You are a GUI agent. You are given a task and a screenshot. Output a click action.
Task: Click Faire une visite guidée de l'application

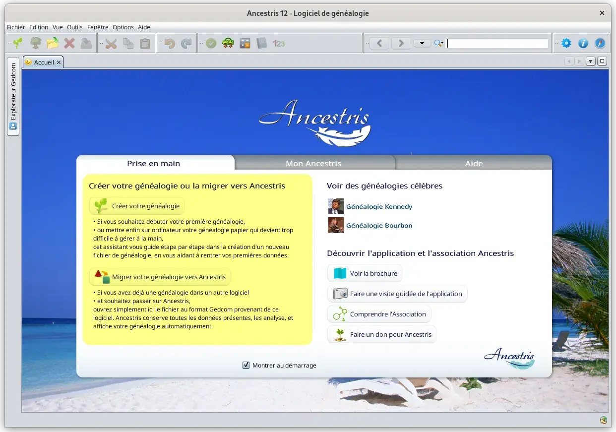[397, 294]
